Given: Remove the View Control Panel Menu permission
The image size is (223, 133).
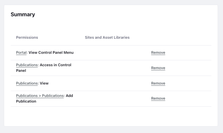Looking at the screenshot, I should point(158,53).
